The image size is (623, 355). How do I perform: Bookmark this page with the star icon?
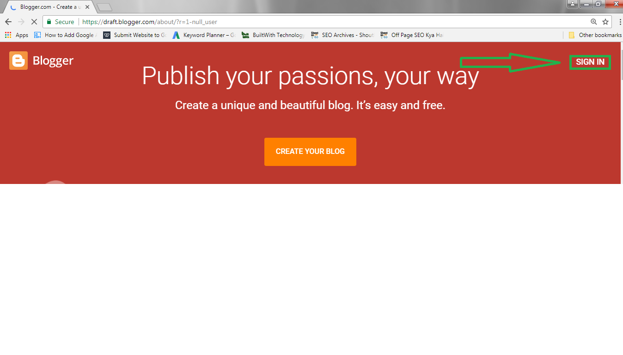605,22
